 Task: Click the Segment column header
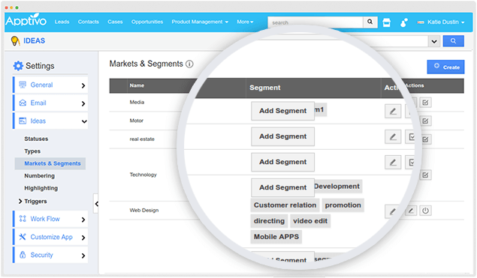click(265, 88)
